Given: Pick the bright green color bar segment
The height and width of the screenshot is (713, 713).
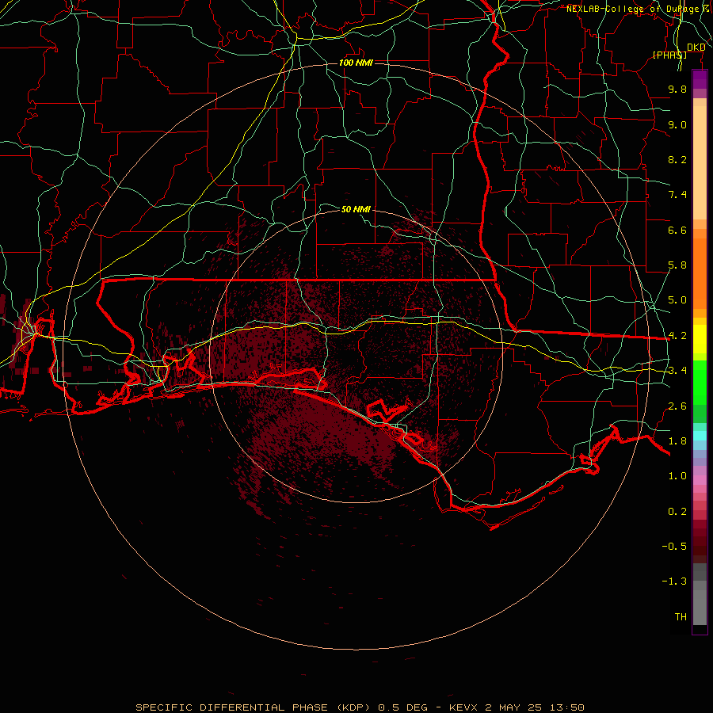Looking at the screenshot, I should click(700, 382).
